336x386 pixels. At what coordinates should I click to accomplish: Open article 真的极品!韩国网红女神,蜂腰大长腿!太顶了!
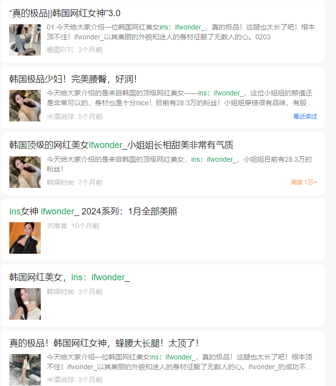click(x=104, y=343)
